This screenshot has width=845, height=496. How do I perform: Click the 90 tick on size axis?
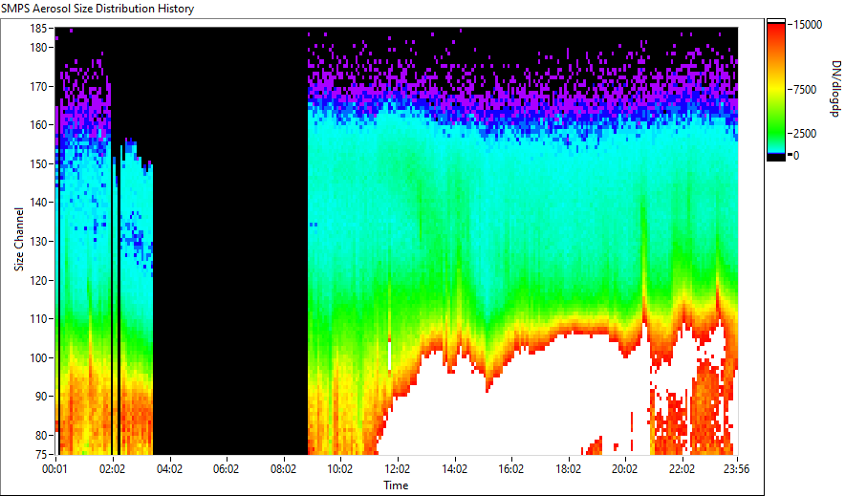[x=40, y=397]
